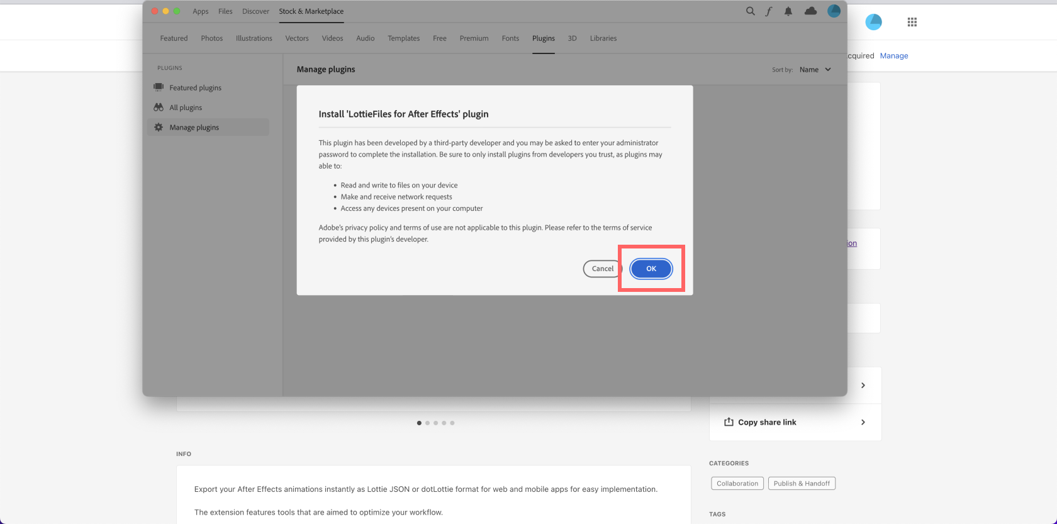
Task: Open the Illustrations category tab
Action: coord(254,38)
